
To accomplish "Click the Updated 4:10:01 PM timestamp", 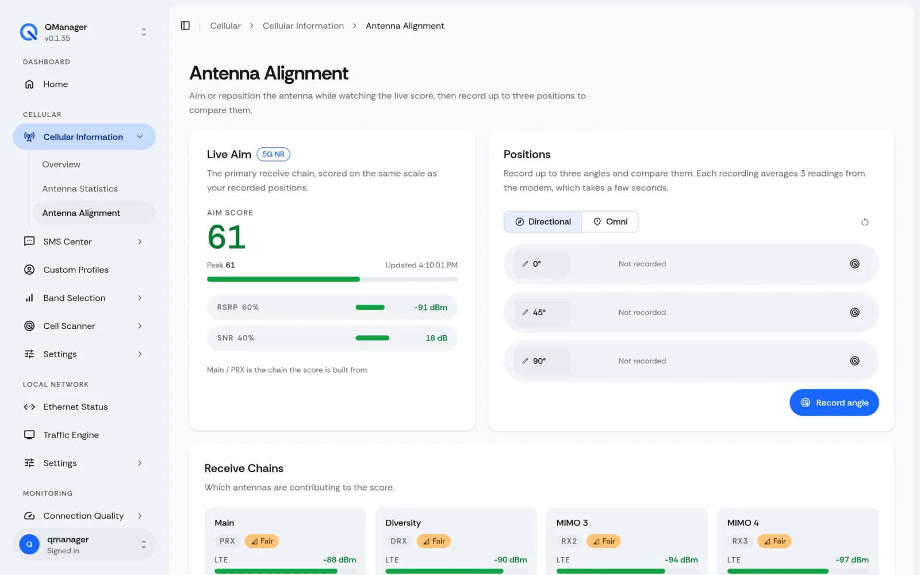I will tap(421, 265).
